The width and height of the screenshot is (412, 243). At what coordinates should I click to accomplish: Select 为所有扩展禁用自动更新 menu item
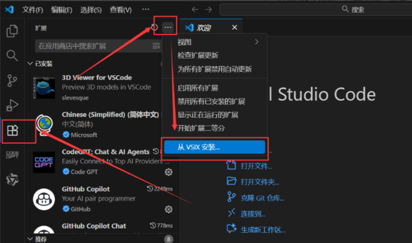click(x=215, y=69)
